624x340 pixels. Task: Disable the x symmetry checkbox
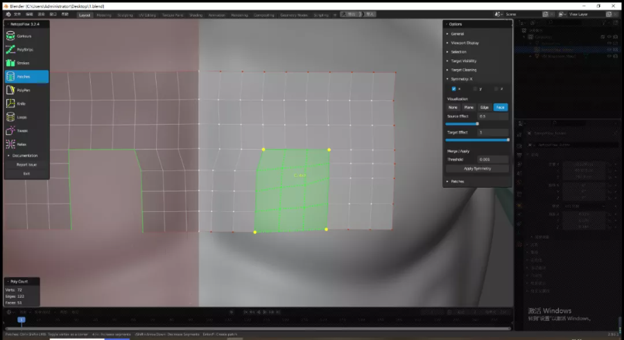pyautogui.click(x=454, y=89)
